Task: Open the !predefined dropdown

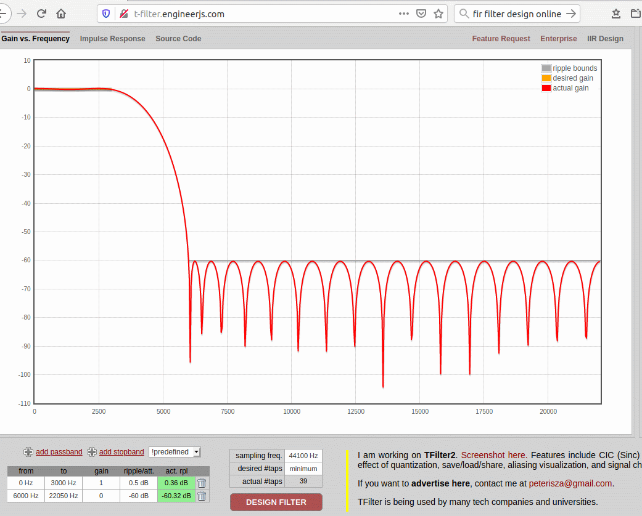Action: [175, 452]
